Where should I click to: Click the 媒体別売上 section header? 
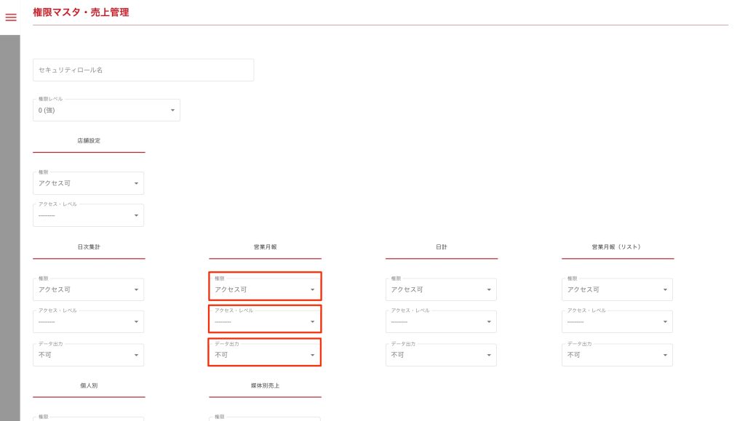point(265,385)
